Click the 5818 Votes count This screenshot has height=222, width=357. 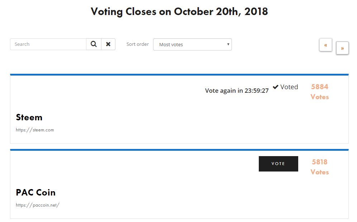pos(319,162)
